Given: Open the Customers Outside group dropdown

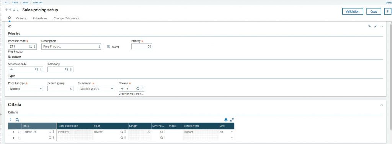Looking at the screenshot, I should (96, 88).
